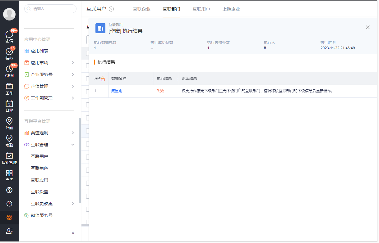The width and height of the screenshot is (379, 243).
Task: Click in the 请输入 search field
Action: point(50,9)
